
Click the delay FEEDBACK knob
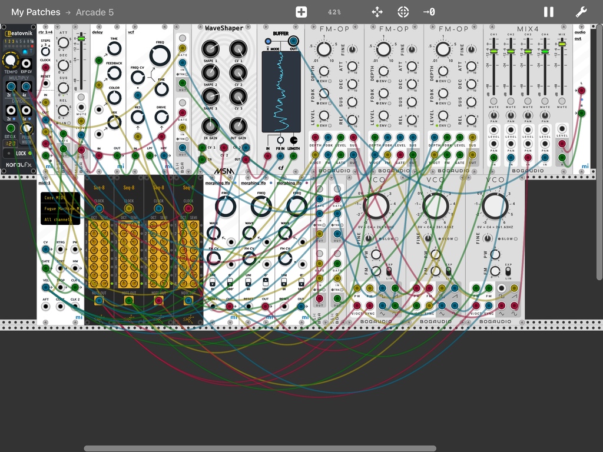tap(114, 72)
